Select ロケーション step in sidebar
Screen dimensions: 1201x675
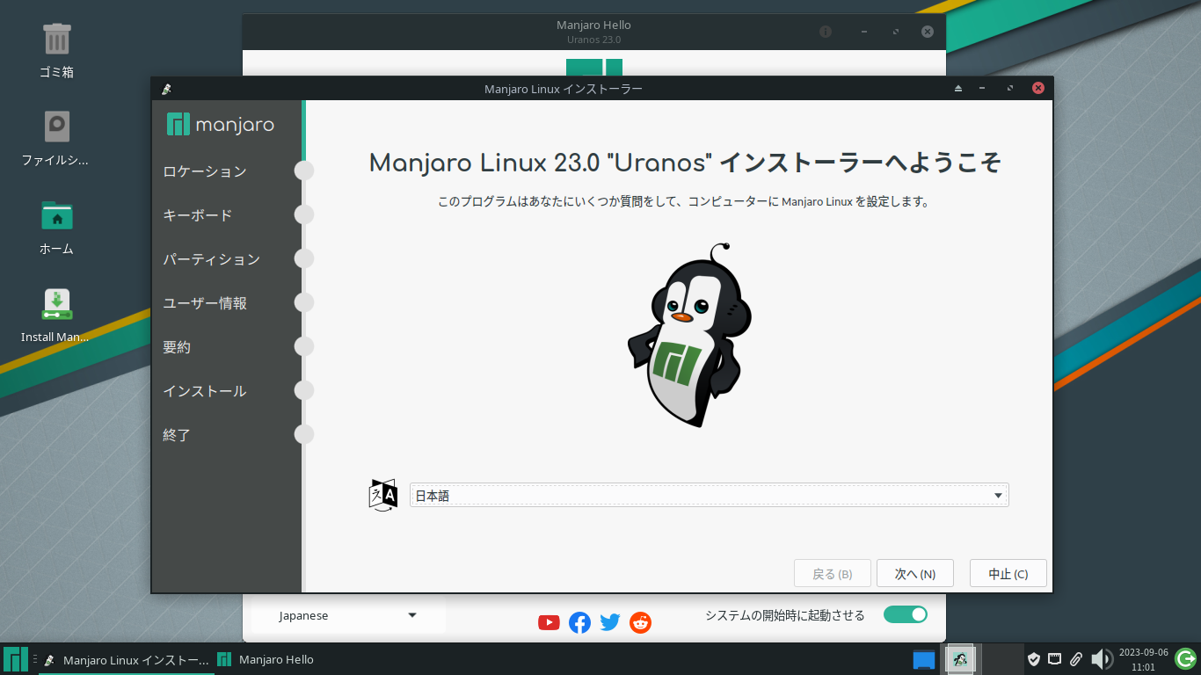205,171
